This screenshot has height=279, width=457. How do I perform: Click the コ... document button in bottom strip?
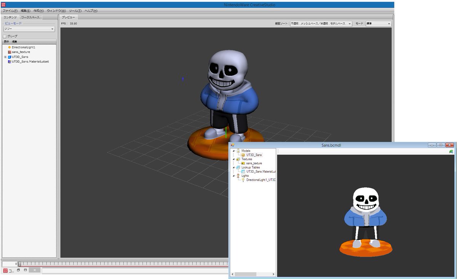11,271
